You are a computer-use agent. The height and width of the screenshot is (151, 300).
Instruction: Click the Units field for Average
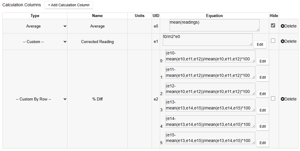[139, 26]
